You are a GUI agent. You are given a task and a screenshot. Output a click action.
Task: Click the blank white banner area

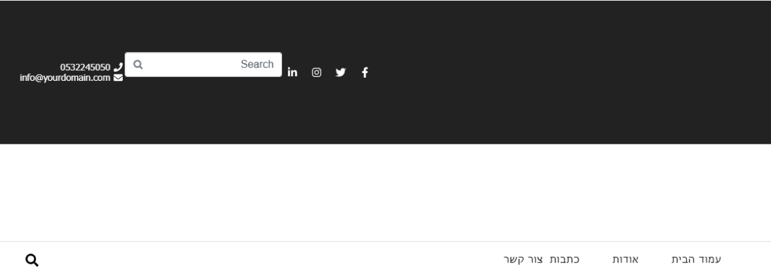(385, 193)
